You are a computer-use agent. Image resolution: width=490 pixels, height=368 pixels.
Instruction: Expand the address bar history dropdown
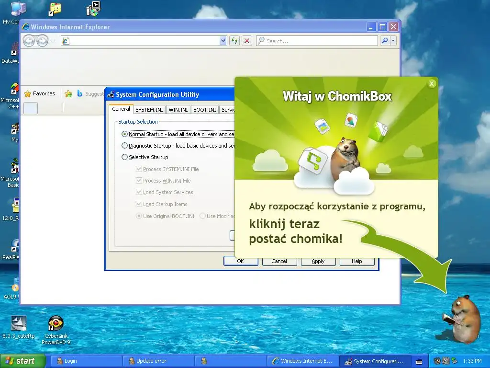[223, 41]
